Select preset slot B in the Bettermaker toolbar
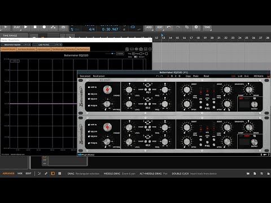Image resolution: width=271 pixels, height=203 pixels. coord(172,76)
